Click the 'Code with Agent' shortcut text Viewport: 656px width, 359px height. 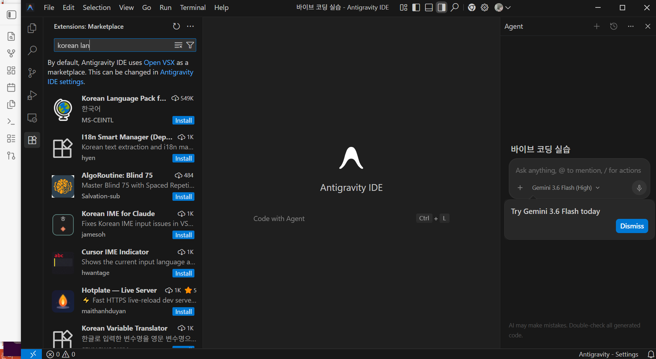(279, 219)
